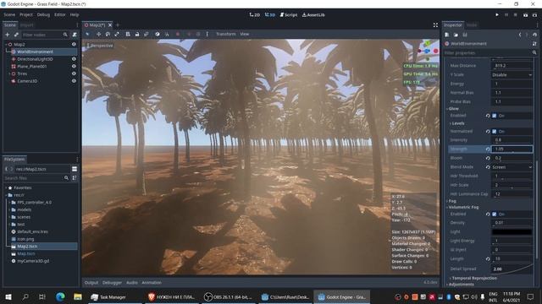Viewport: 542px width, 304px height.
Task: Uncheck the Volumetric Fog Enabled checkbox
Action: coord(495,214)
